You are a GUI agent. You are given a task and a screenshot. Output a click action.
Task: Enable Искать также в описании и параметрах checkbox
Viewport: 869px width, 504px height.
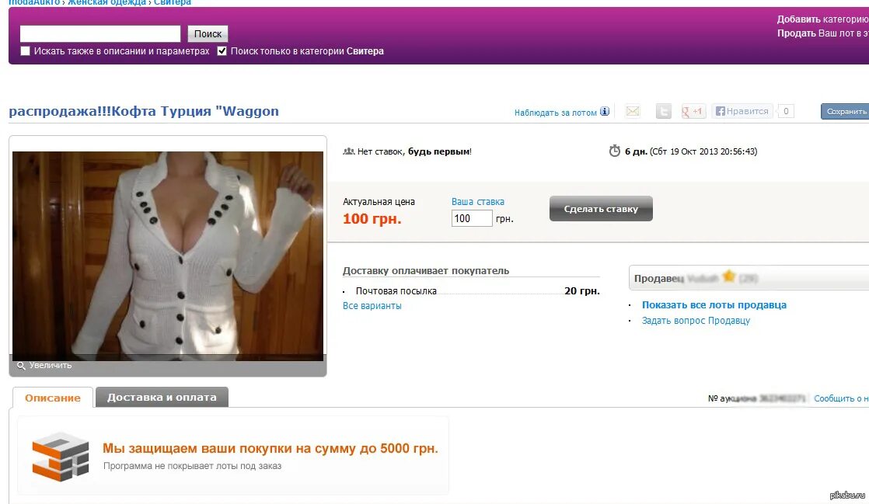pyautogui.click(x=25, y=51)
